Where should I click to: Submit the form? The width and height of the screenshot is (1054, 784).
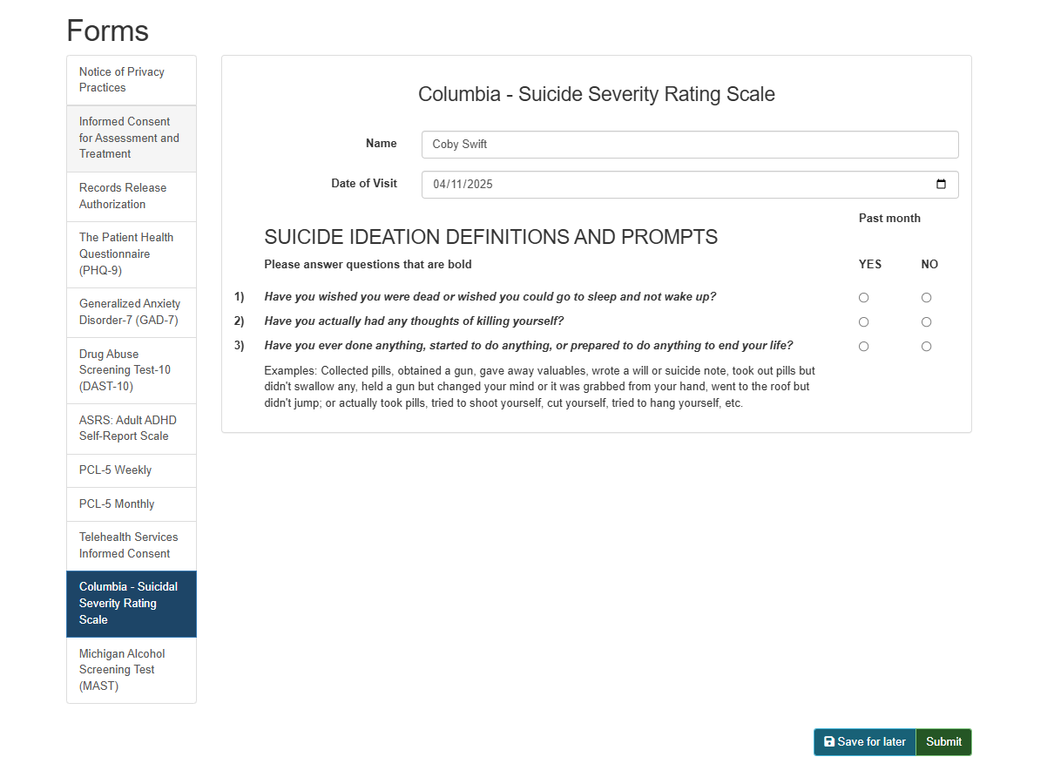click(943, 742)
